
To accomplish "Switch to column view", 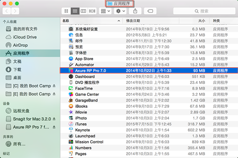I will [x=84, y=11].
